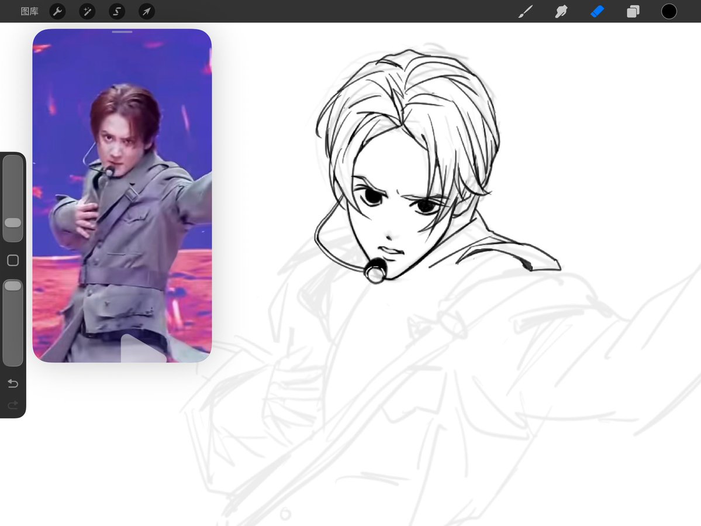This screenshot has height=526, width=701.
Task: Play the reference video
Action: [x=144, y=349]
